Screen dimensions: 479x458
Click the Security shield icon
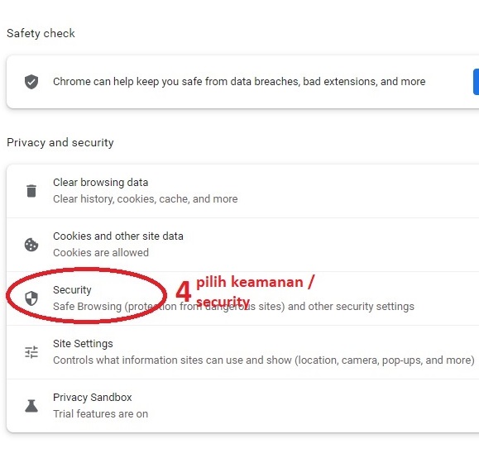coord(31,298)
